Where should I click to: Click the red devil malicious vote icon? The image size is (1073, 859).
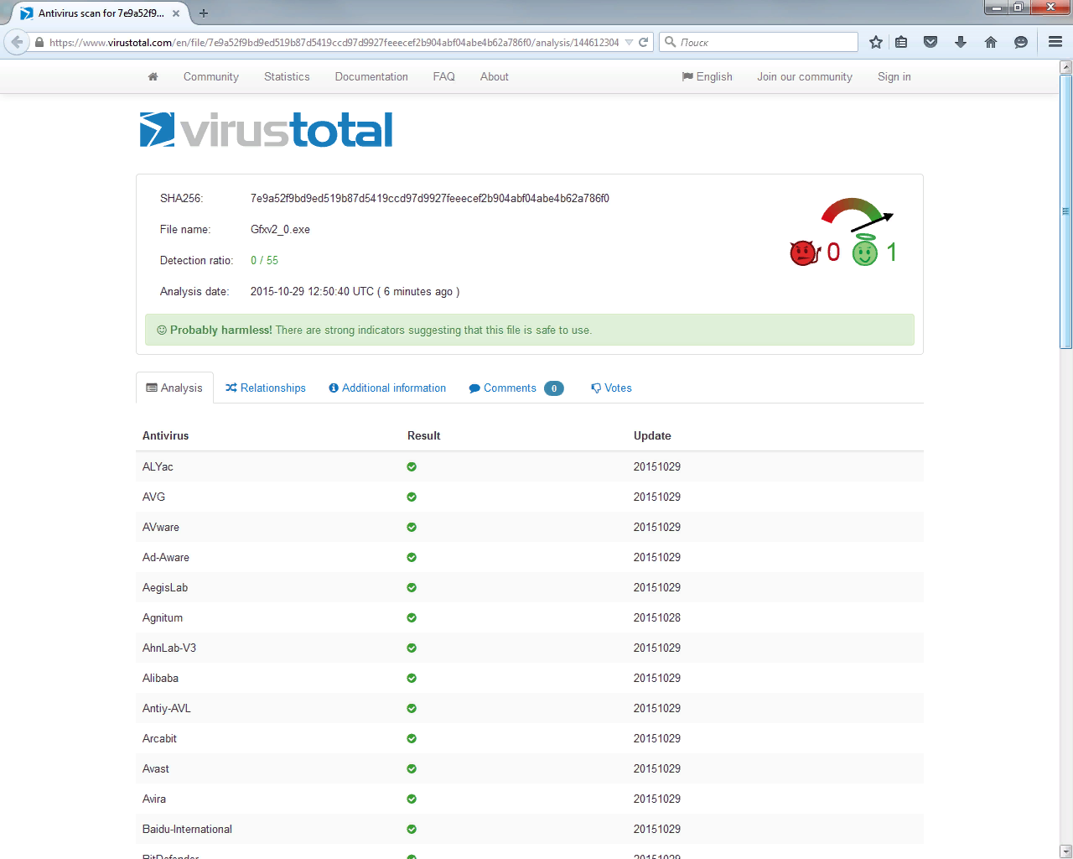point(803,252)
